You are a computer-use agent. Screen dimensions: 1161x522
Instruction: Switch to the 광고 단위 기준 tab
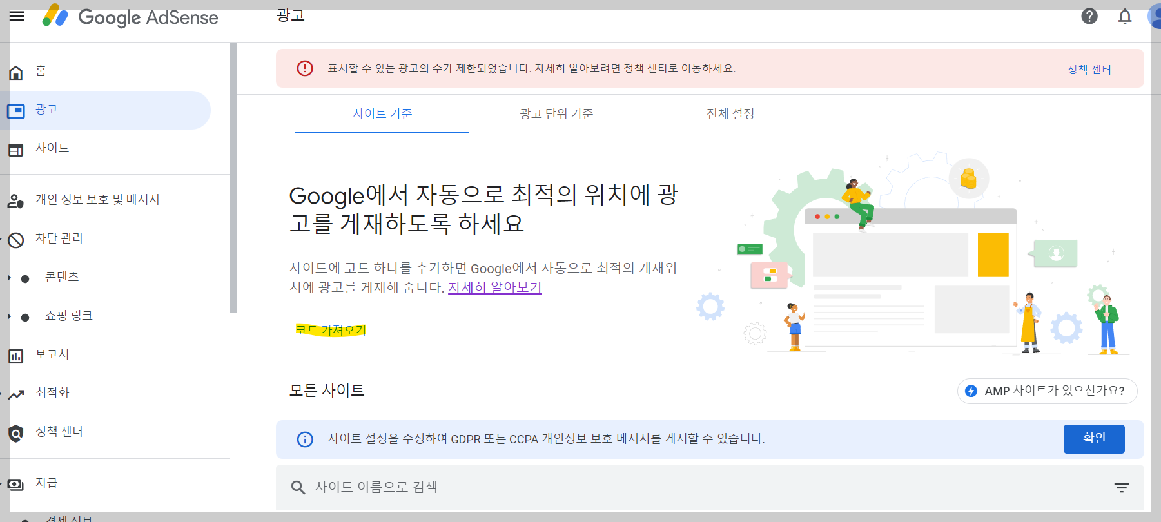tap(556, 114)
